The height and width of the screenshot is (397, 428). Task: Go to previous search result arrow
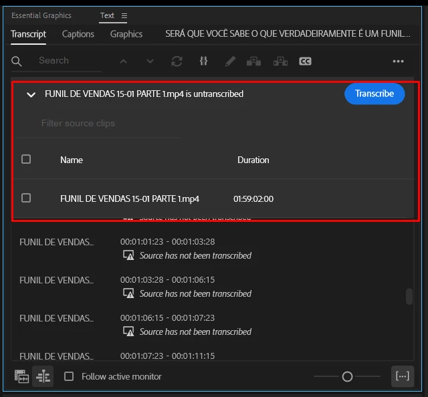click(123, 61)
